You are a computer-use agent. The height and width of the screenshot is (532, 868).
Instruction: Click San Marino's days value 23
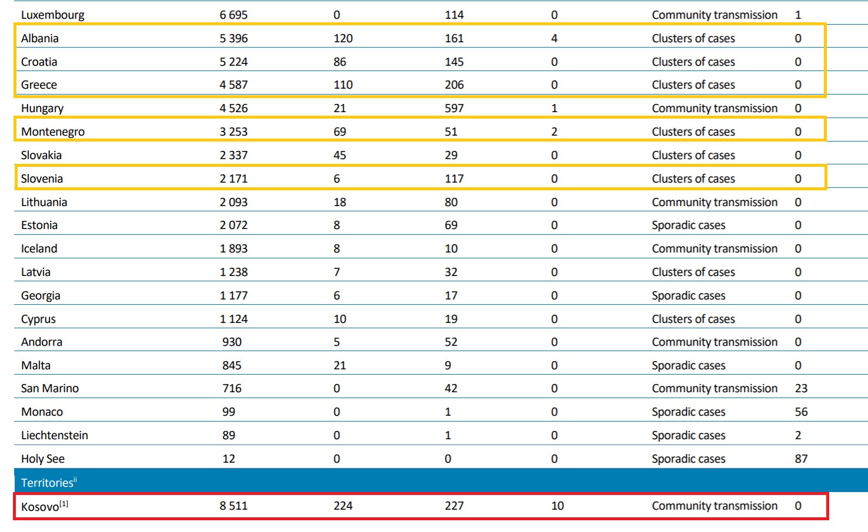801,388
